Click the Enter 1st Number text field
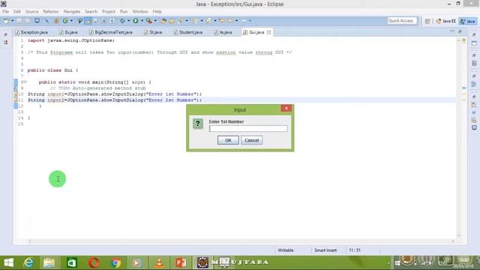The height and width of the screenshot is (270, 480). 248,128
